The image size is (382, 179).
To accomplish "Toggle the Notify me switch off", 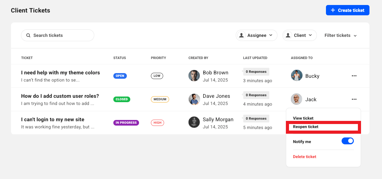I will (348, 141).
